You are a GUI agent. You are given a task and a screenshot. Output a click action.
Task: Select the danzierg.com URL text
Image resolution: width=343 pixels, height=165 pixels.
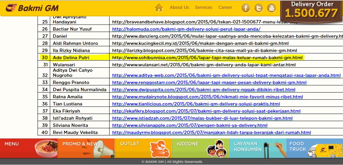[228, 36]
